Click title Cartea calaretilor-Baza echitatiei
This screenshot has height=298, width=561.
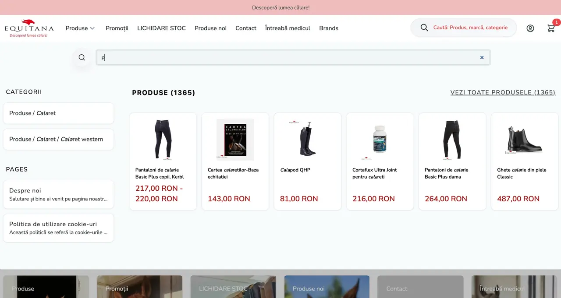[233, 173]
